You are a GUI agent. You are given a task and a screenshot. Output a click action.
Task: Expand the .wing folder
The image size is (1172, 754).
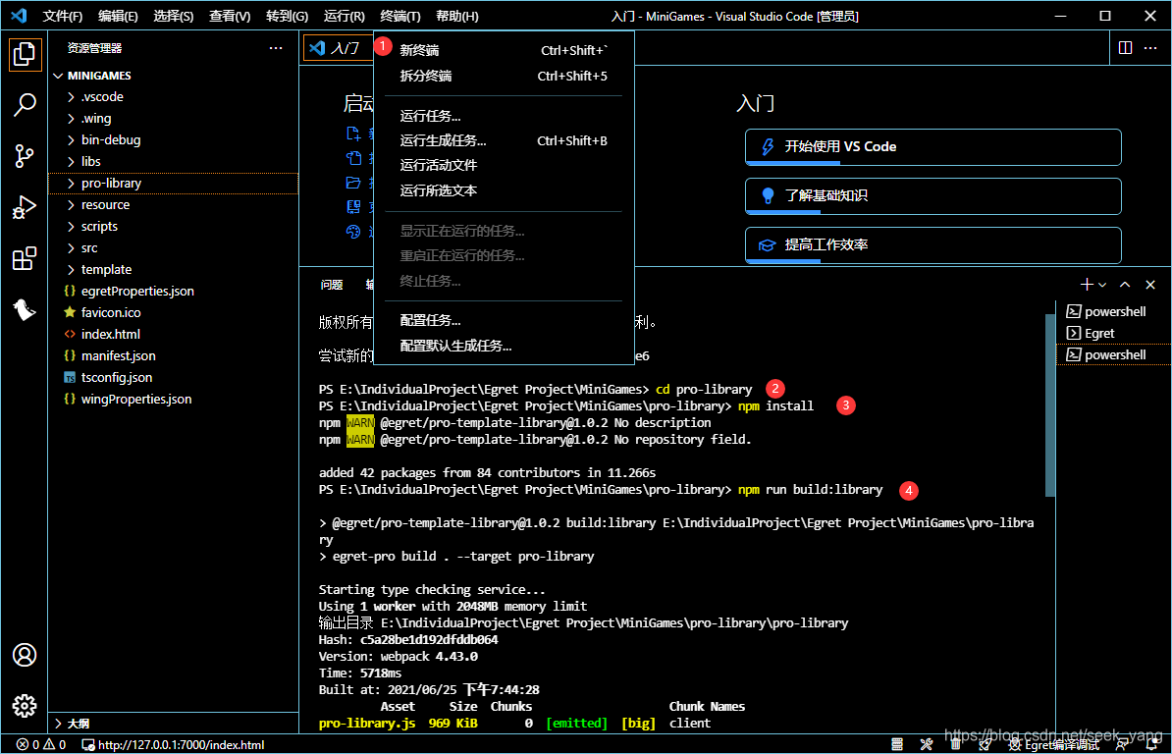71,119
